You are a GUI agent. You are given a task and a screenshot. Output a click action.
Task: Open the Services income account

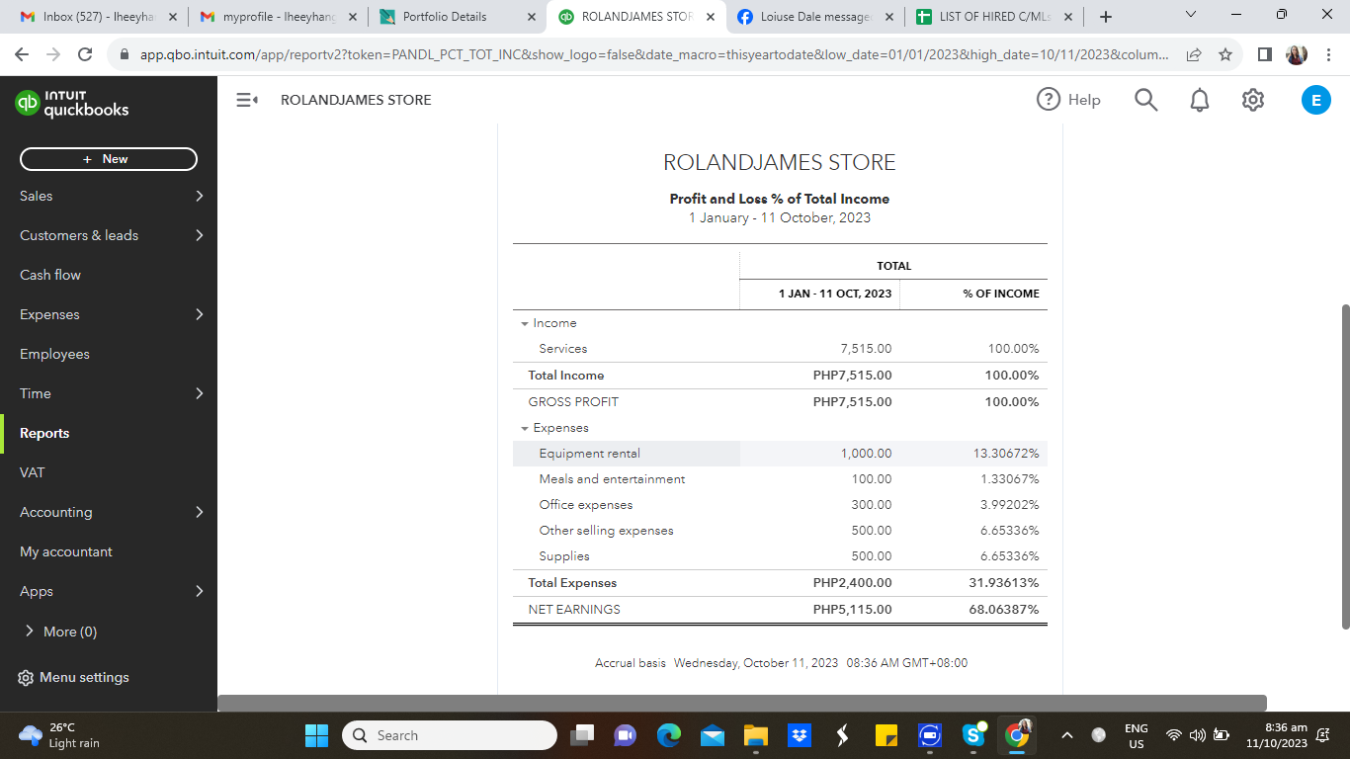pyautogui.click(x=563, y=349)
